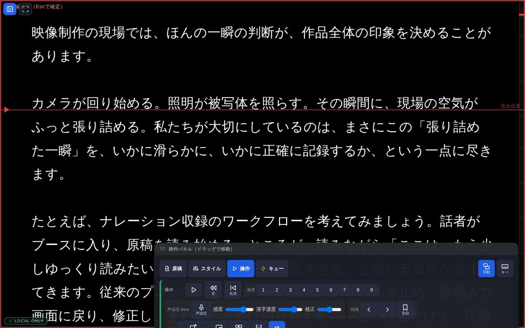Viewport: 525px width, 328px height.
Task: Click the 登録 bookmark button
Action: (x=405, y=309)
